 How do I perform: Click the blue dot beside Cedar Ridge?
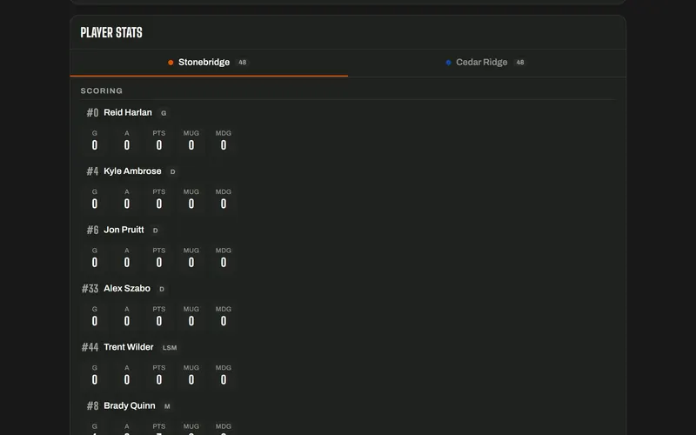click(x=448, y=63)
